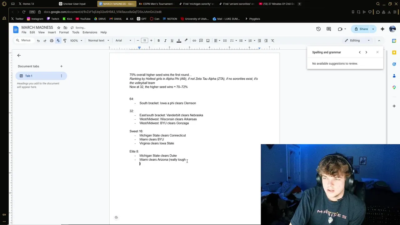Close the Spelling and grammar panel
The image size is (400, 225).
pyautogui.click(x=377, y=52)
